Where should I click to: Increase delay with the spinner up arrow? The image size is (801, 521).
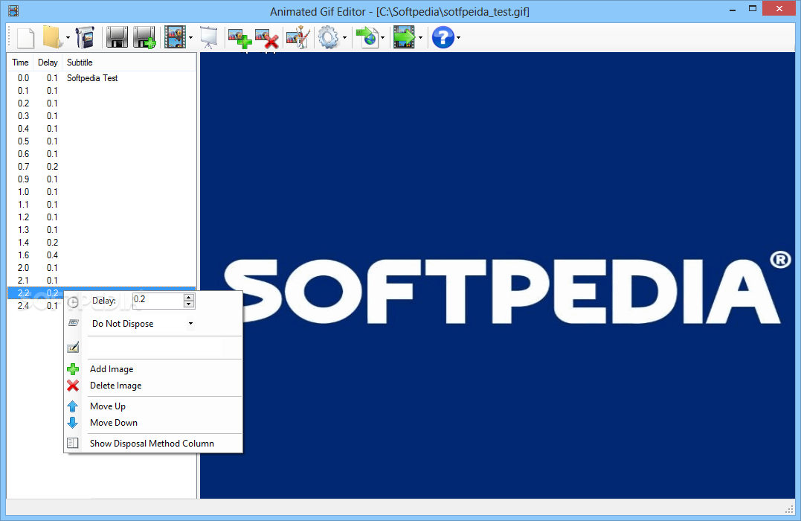point(188,297)
